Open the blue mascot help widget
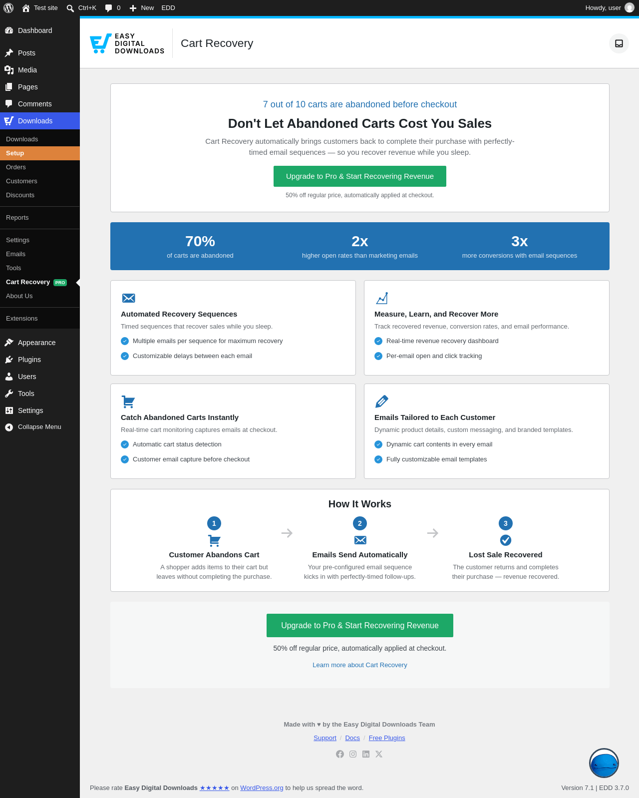This screenshot has width=639, height=798. click(x=604, y=763)
